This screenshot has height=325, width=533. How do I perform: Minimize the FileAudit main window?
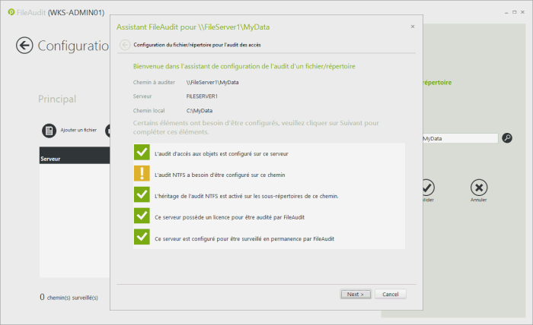pos(506,12)
